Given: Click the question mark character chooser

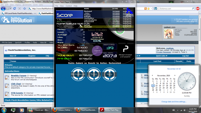Looking at the screenshot, I should click(125, 49).
